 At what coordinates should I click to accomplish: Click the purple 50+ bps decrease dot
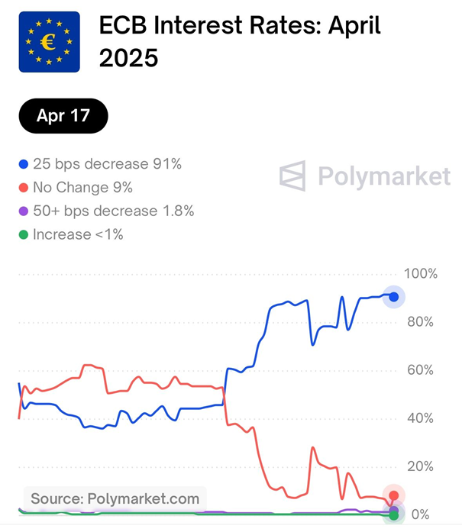point(23,211)
